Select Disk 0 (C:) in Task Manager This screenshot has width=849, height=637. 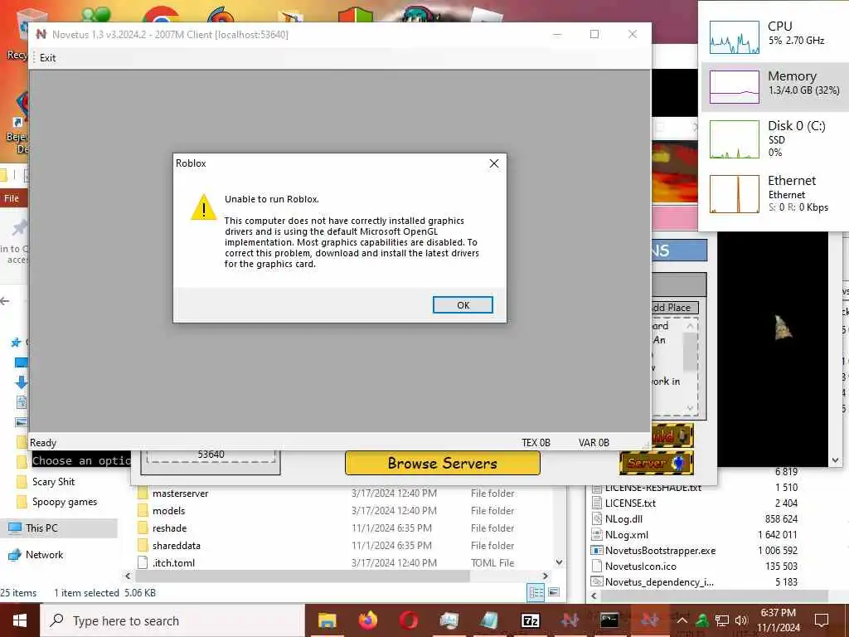click(x=775, y=139)
